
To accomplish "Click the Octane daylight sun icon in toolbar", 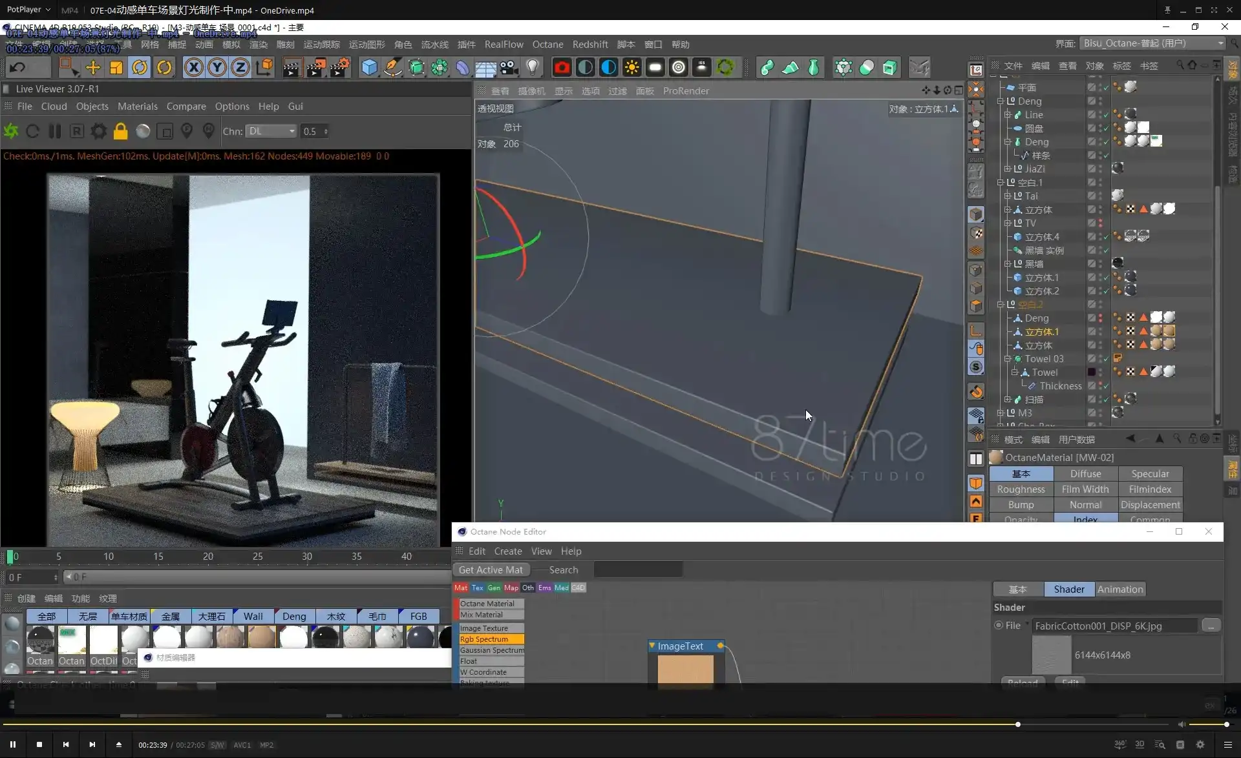I will click(631, 67).
